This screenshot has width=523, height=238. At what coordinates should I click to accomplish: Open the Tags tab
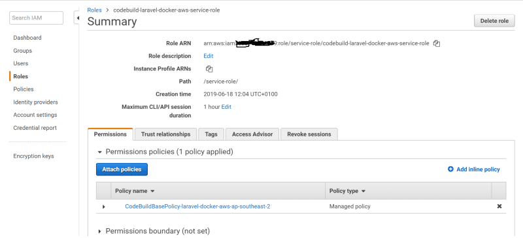point(211,134)
